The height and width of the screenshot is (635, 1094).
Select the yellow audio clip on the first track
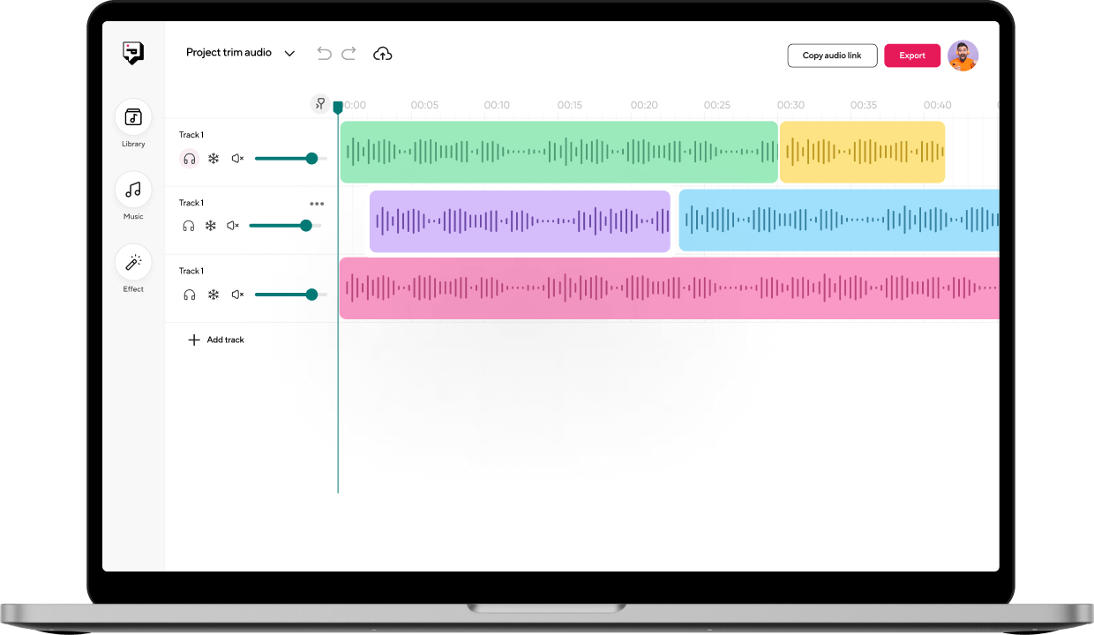862,152
